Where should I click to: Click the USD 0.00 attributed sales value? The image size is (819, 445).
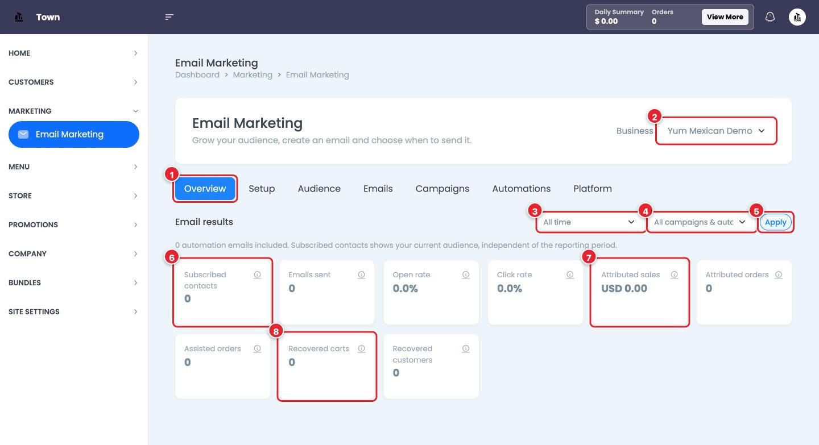624,288
